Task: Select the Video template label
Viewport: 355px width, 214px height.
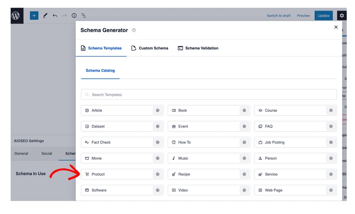Action: point(183,190)
